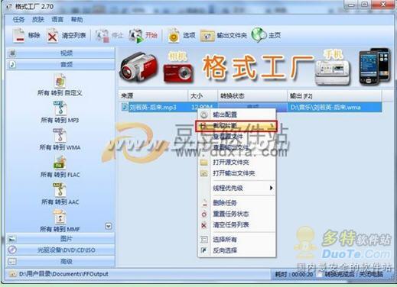Click the black smartphones image in banner
The image size is (397, 287).
coord(374,66)
